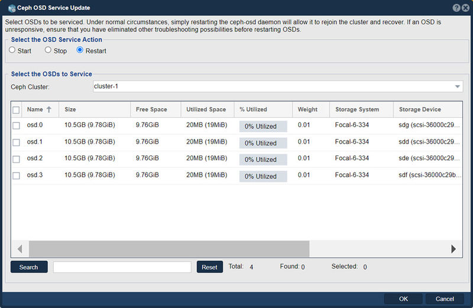Click the sdf storage device cell
The height and width of the screenshot is (308, 473).
coord(430,175)
